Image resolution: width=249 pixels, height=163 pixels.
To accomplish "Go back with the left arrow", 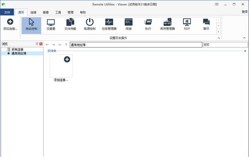I will point(47,45).
